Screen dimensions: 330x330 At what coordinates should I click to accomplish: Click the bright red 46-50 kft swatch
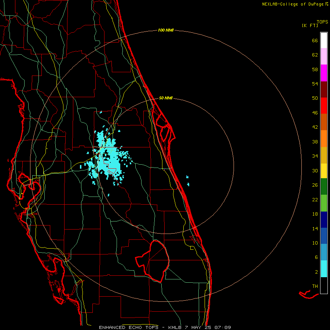click(x=324, y=106)
